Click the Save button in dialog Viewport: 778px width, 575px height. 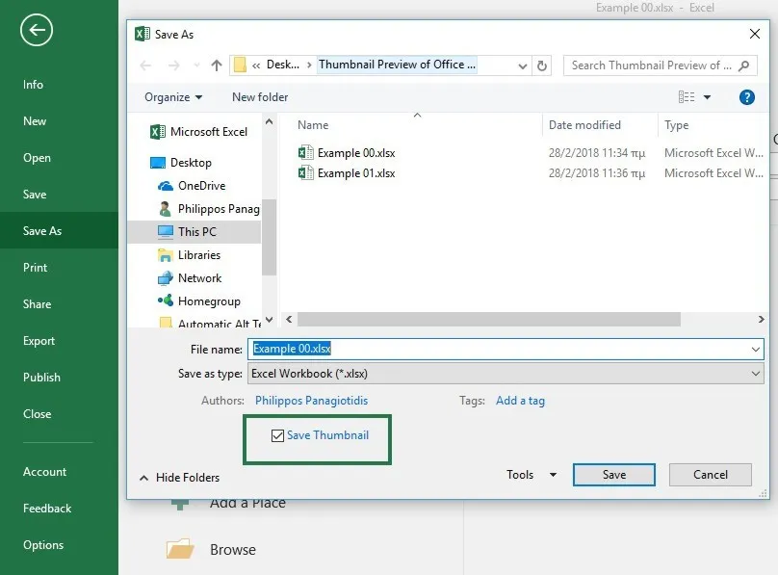tap(613, 475)
